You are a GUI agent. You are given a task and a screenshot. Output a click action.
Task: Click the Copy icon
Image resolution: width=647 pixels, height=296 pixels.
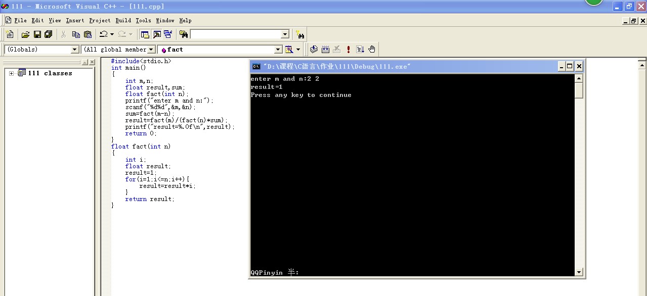click(x=76, y=34)
